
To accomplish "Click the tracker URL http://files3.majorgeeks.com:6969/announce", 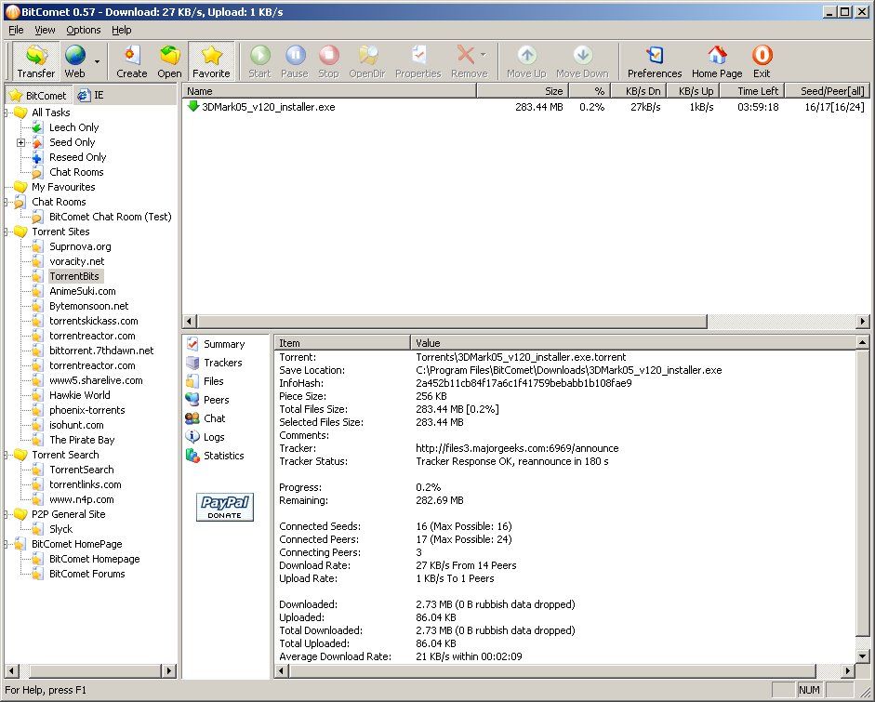I will tap(517, 448).
